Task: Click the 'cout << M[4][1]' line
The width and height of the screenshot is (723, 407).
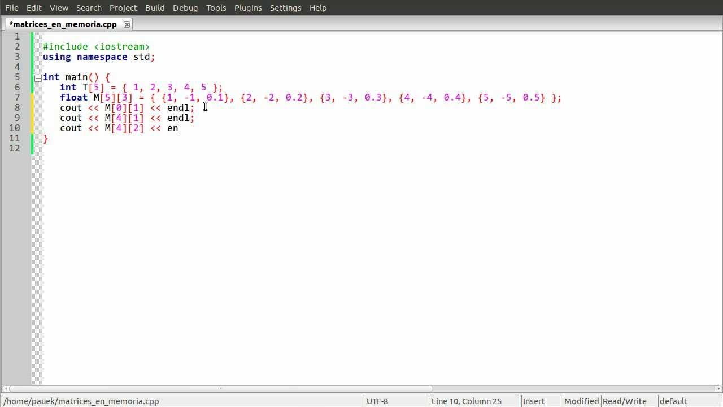Action: click(127, 118)
